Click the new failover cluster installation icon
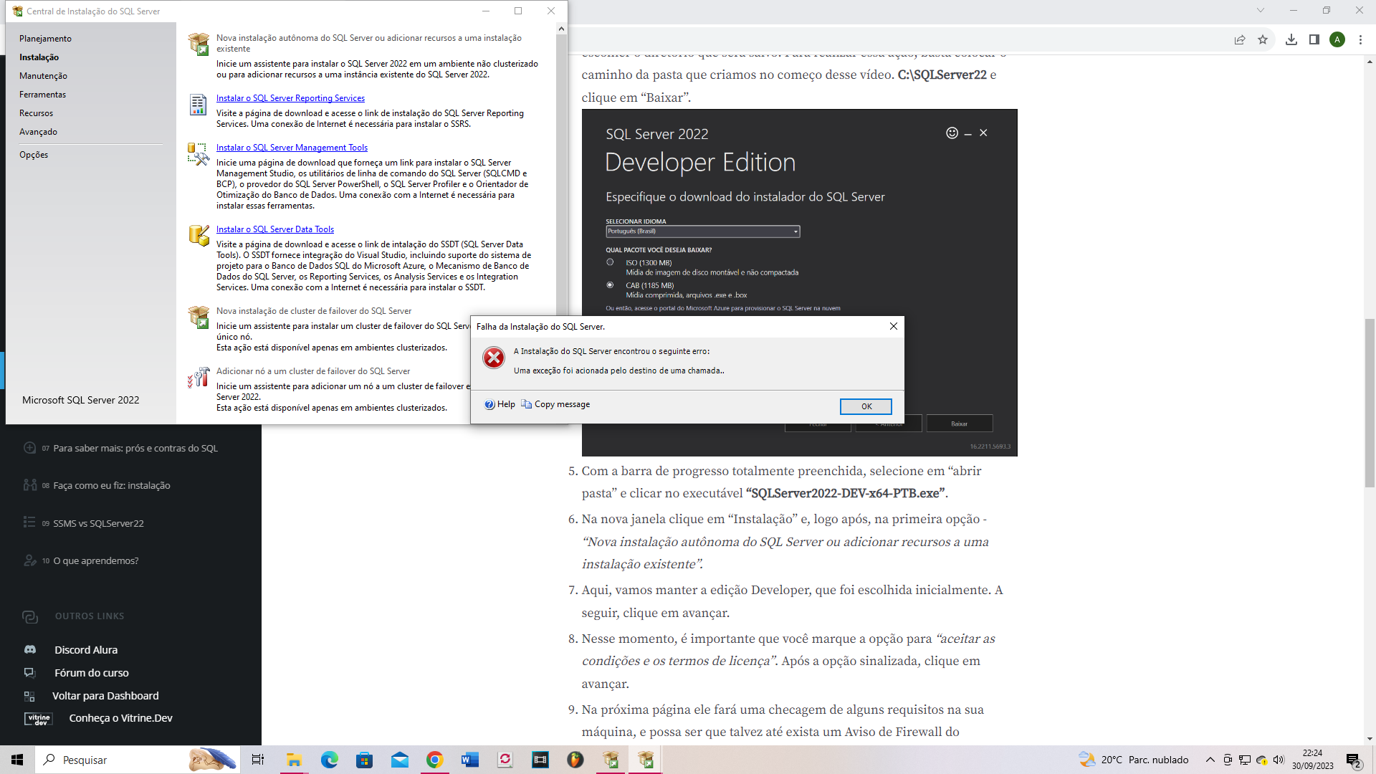Image resolution: width=1376 pixels, height=774 pixels. coord(199,317)
